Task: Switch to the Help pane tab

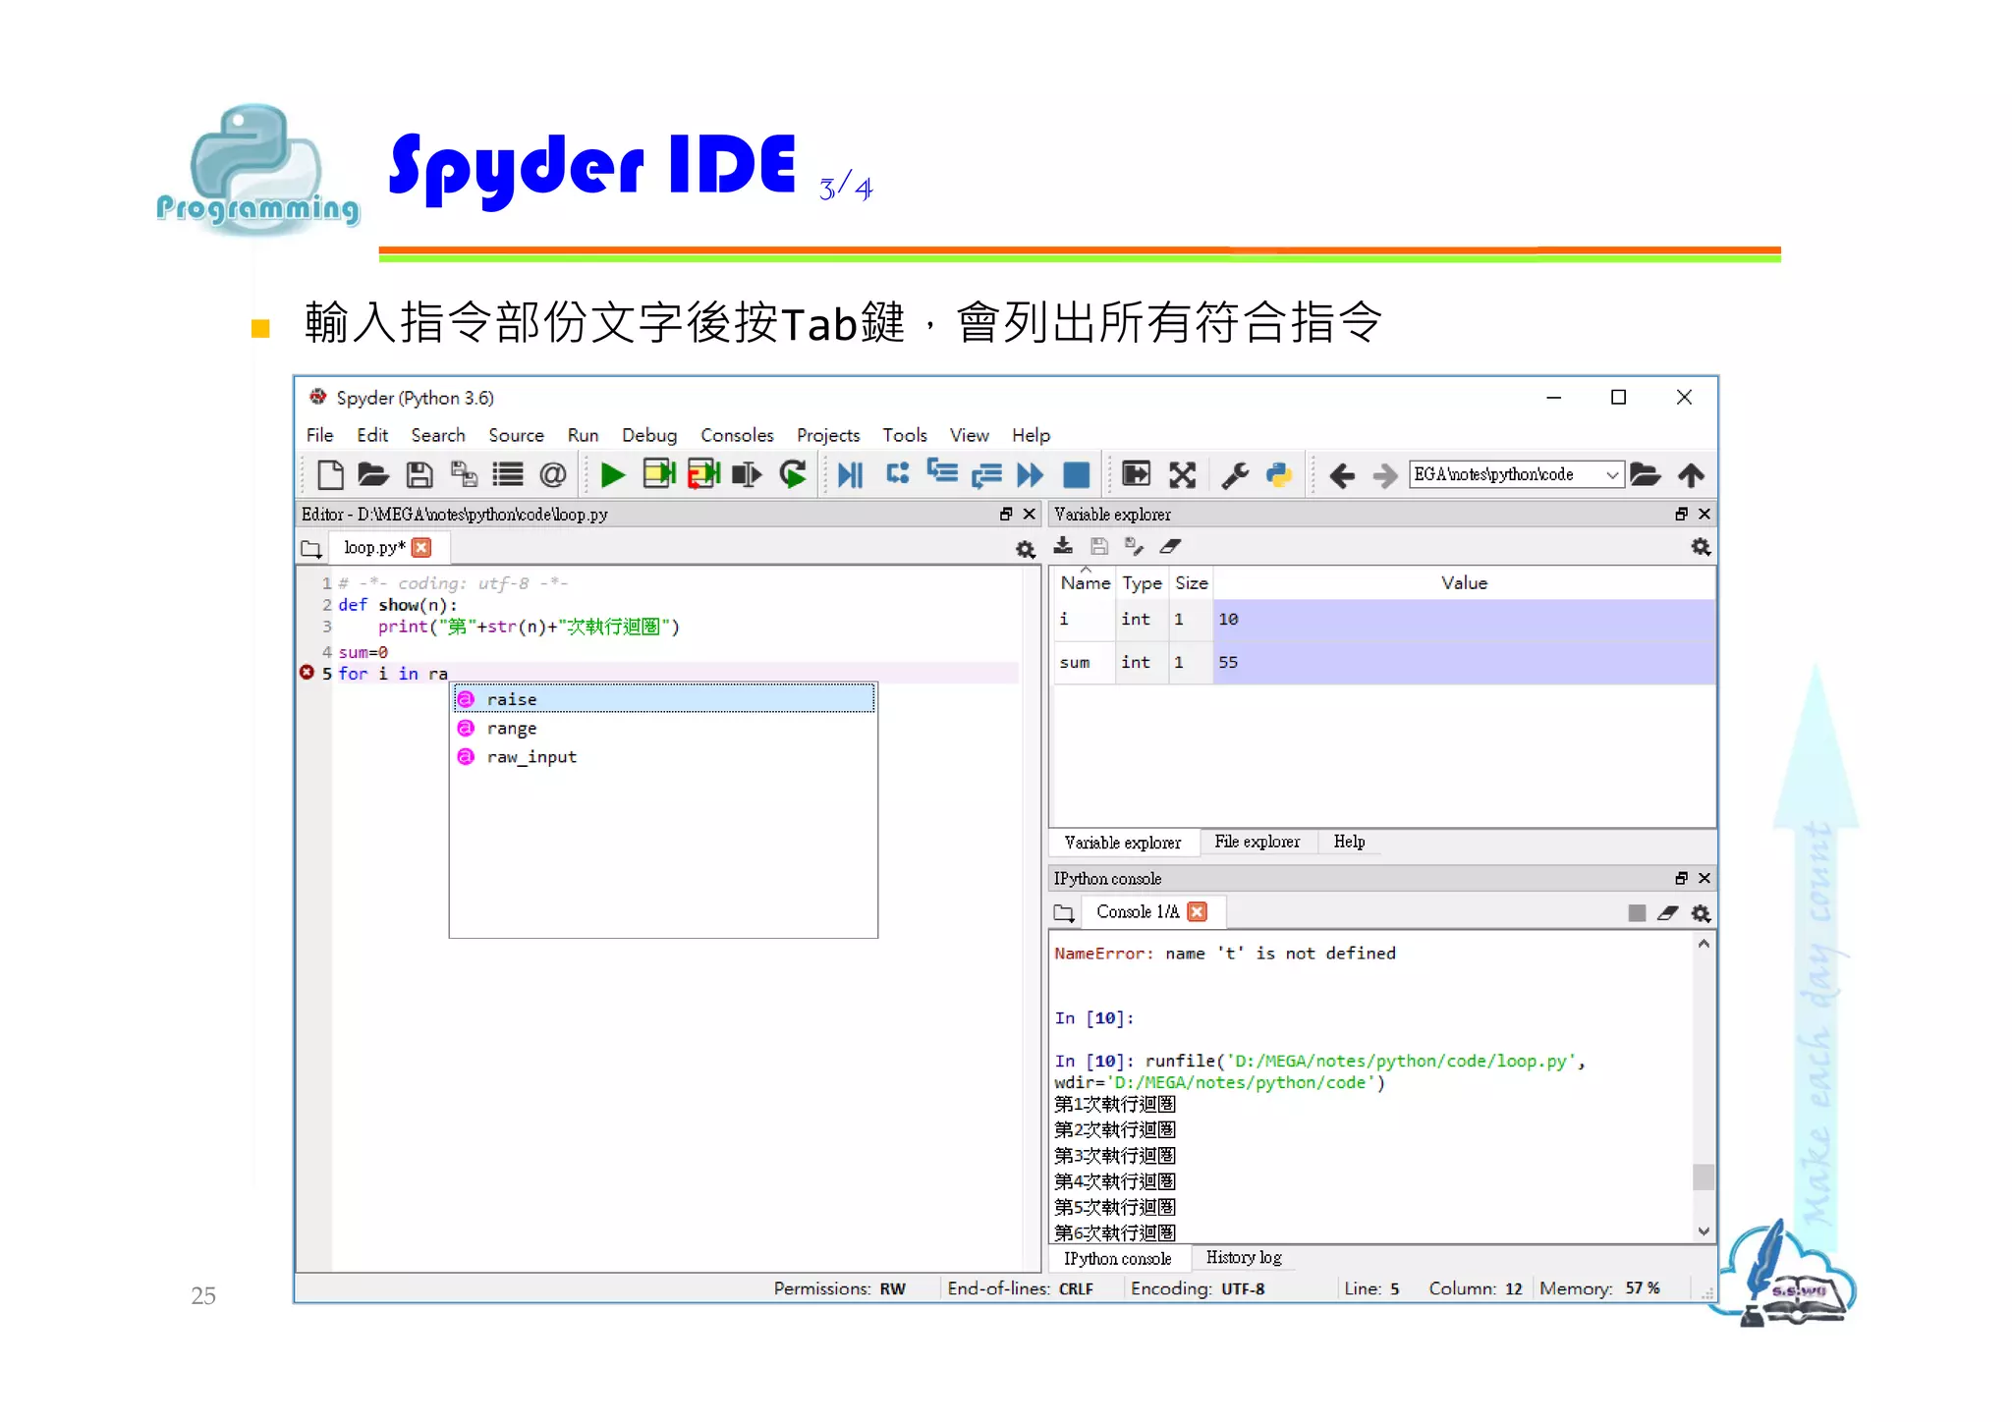Action: click(1349, 842)
